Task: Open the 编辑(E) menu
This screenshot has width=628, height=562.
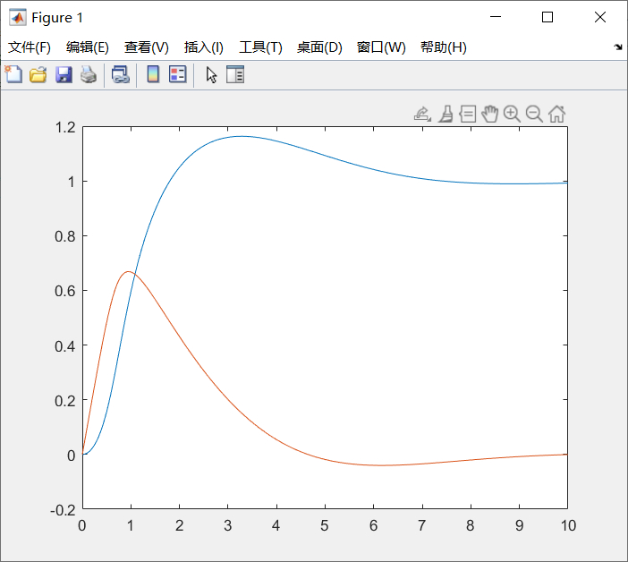Action: point(88,47)
